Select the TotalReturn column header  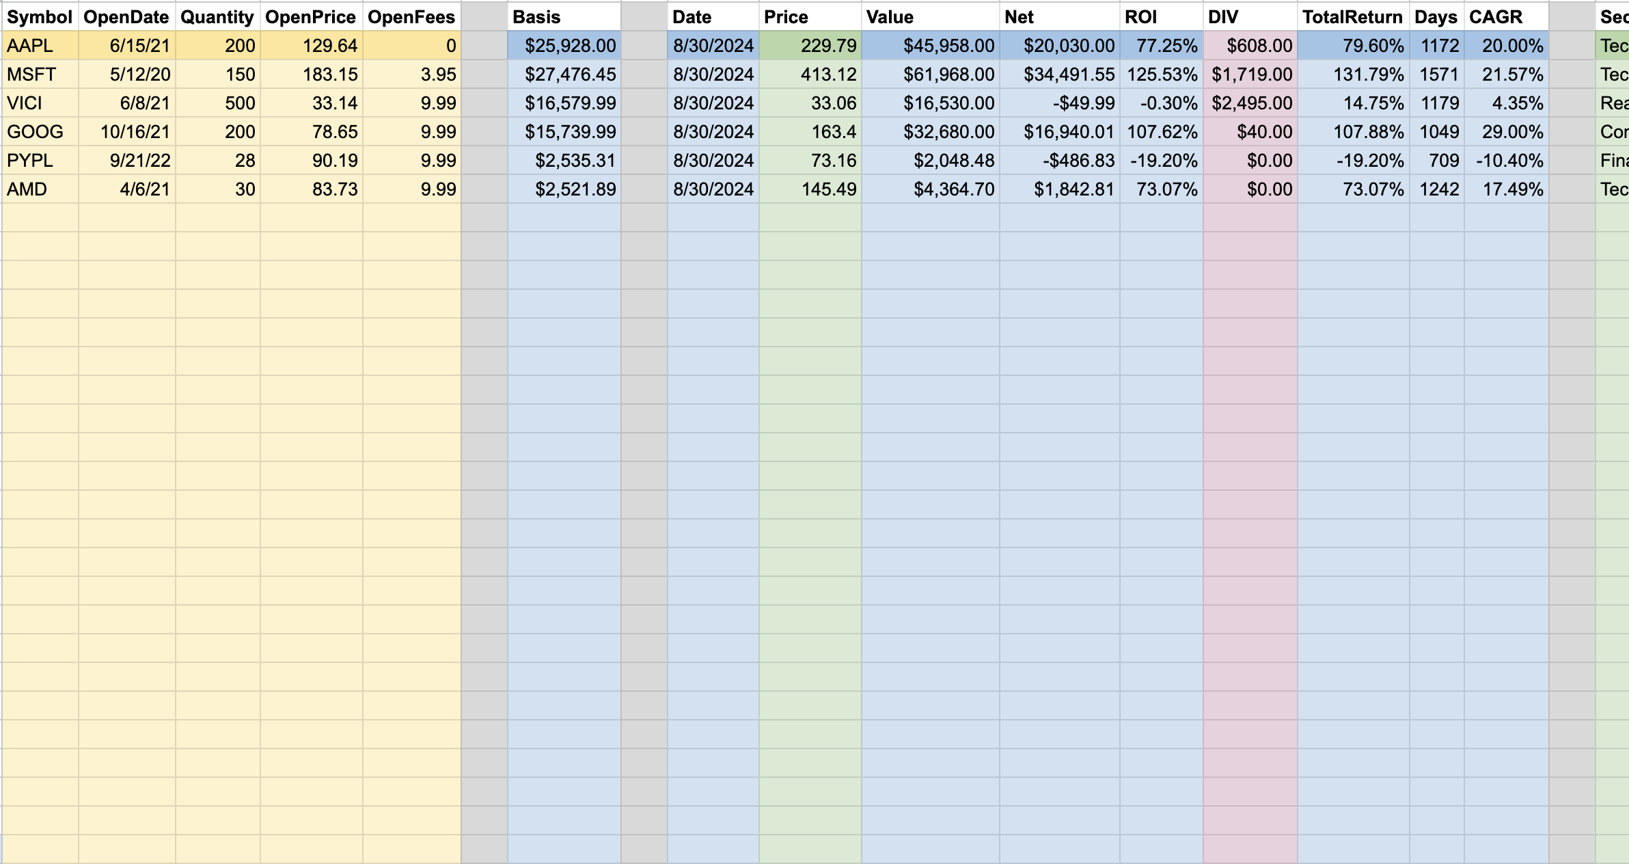1354,17
